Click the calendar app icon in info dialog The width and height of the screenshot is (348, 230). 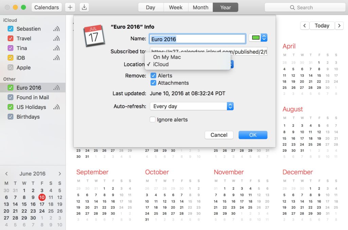click(x=94, y=36)
